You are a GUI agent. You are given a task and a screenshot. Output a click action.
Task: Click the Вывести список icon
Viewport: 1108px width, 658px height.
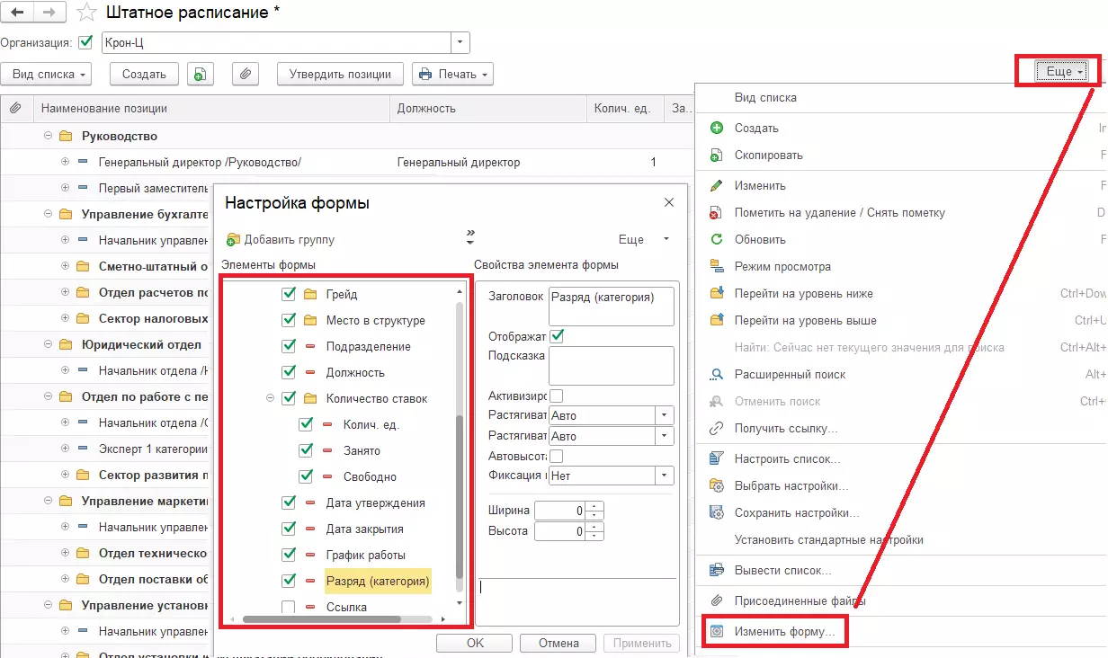[717, 570]
